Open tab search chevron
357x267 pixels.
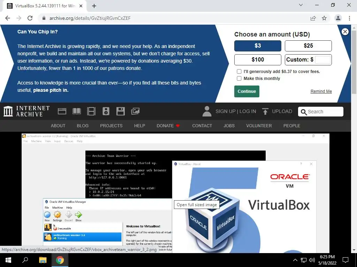(301, 5)
